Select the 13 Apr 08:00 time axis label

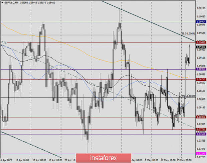pos(39,160)
